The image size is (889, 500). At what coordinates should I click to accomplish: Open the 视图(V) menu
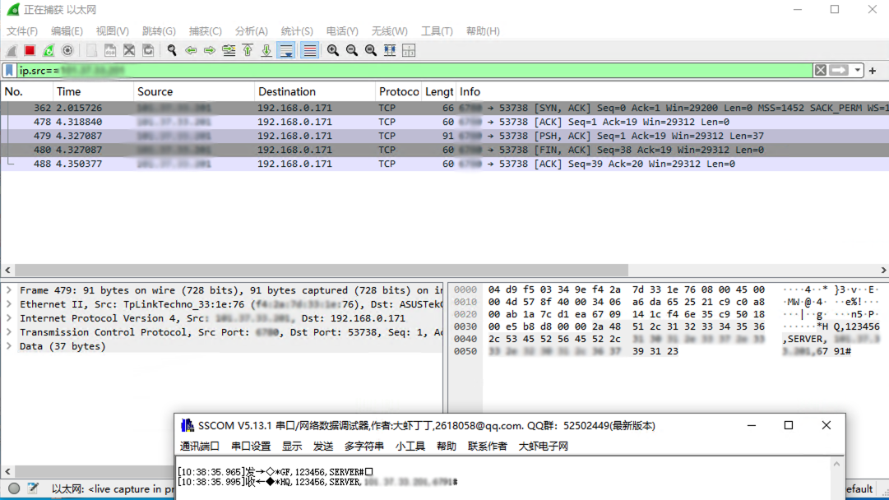pyautogui.click(x=113, y=31)
